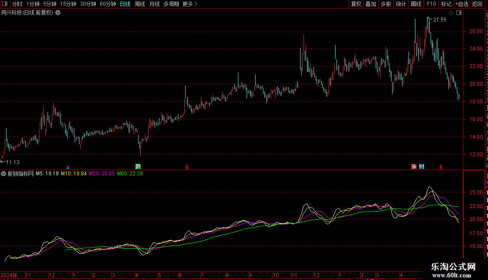The image size is (488, 280).
Task: Toggle the side panel icon in the chart corner
Action: coord(459,13)
